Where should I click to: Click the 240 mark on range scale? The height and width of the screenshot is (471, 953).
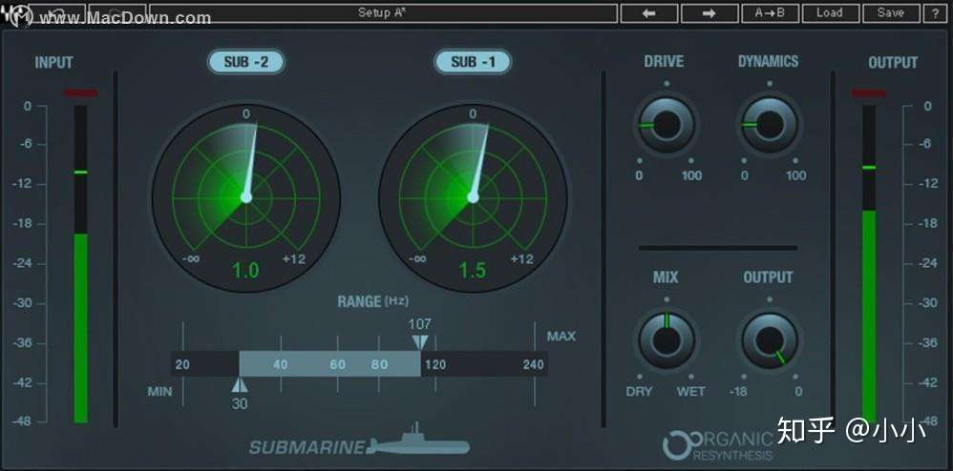click(533, 365)
